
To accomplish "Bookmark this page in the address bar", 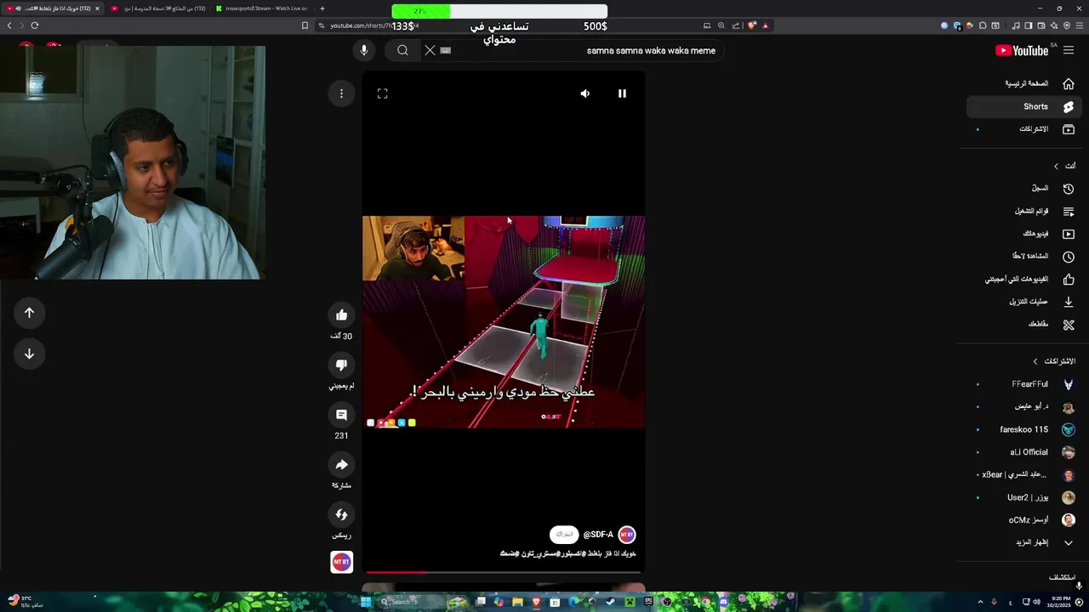I will [305, 25].
